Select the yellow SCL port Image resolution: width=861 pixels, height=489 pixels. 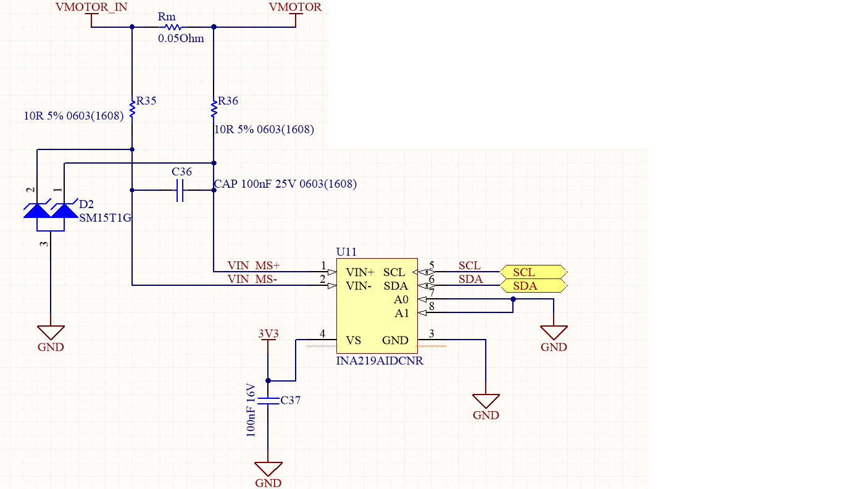533,272
